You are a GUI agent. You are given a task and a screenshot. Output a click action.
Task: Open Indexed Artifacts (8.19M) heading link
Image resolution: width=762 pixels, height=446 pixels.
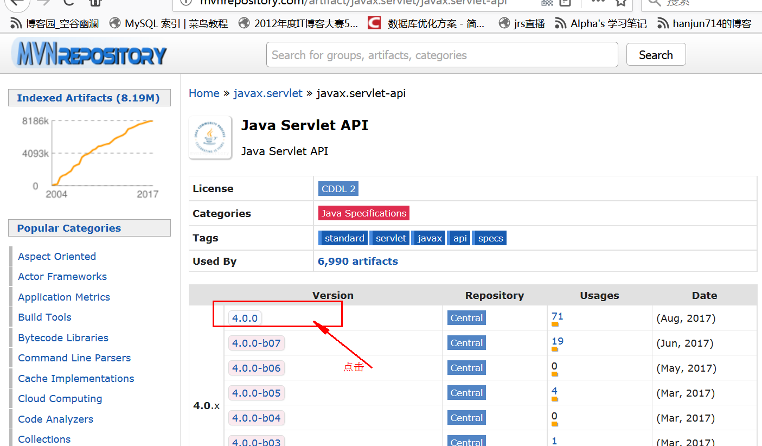(x=88, y=98)
